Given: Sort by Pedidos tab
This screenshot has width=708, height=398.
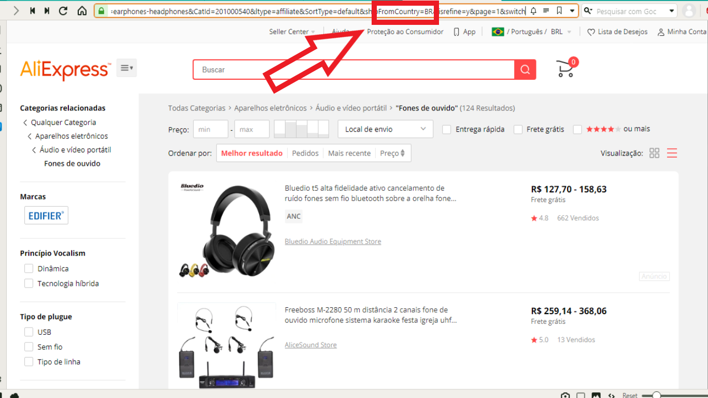Looking at the screenshot, I should (305, 153).
